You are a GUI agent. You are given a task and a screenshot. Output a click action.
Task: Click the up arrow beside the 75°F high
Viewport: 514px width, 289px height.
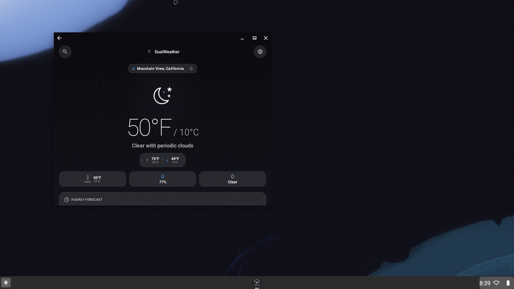[147, 160]
